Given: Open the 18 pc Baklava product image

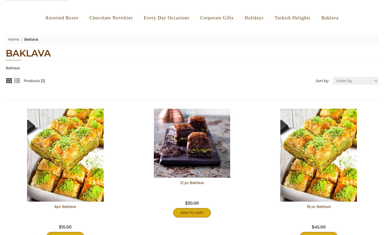Looking at the screenshot, I should coord(318,155).
